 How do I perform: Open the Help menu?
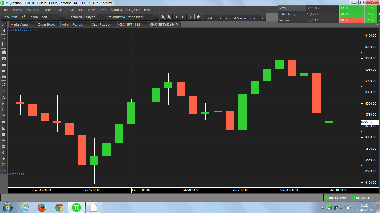pos(147,10)
